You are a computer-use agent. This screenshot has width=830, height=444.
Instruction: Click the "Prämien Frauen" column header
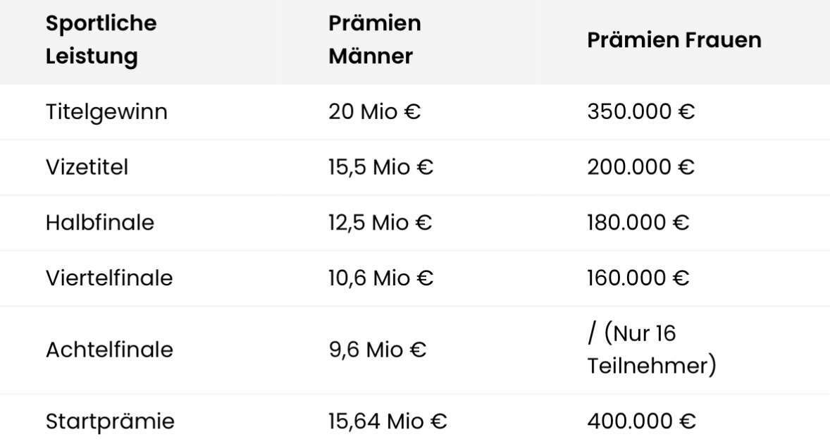(x=674, y=39)
